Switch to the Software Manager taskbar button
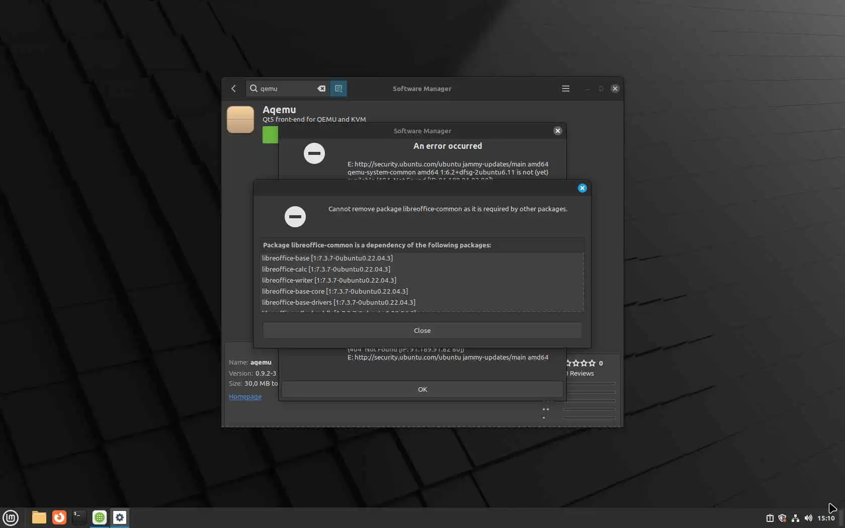Image resolution: width=845 pixels, height=528 pixels. [x=100, y=517]
